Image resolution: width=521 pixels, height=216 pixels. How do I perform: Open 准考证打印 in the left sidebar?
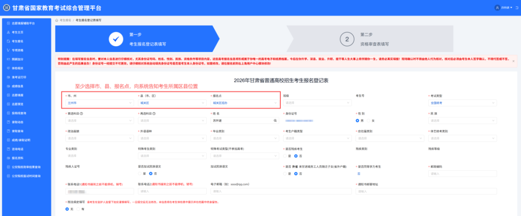coord(19,77)
